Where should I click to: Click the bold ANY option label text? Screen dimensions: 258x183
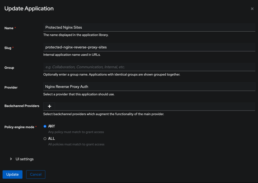(x=51, y=126)
